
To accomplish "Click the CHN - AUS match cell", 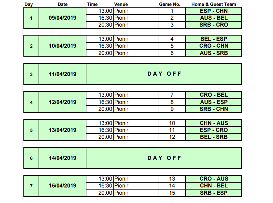I will click(x=213, y=123).
